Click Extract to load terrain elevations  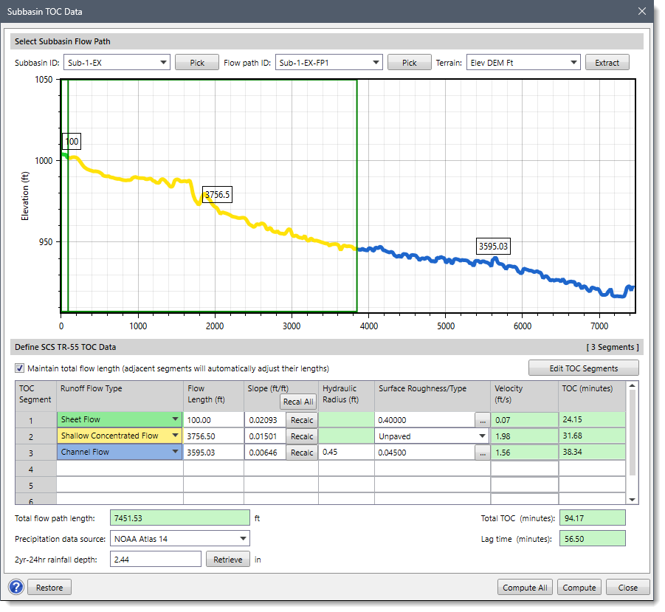point(607,62)
